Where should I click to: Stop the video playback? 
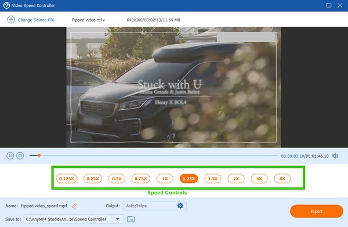[20, 156]
